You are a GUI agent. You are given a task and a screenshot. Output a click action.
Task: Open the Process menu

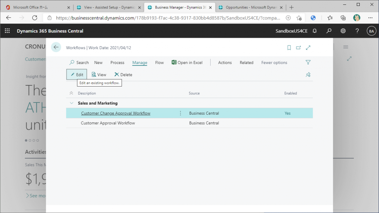117,62
